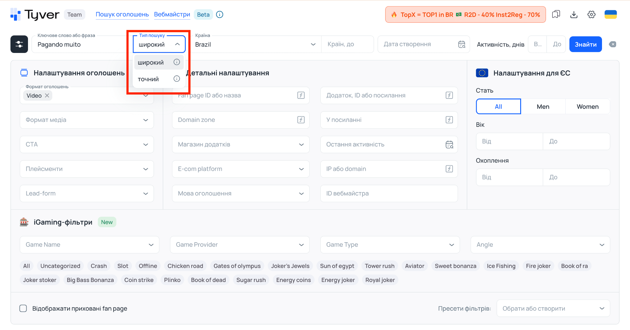
Task: Go to Вебмайстри tab
Action: coord(172,14)
